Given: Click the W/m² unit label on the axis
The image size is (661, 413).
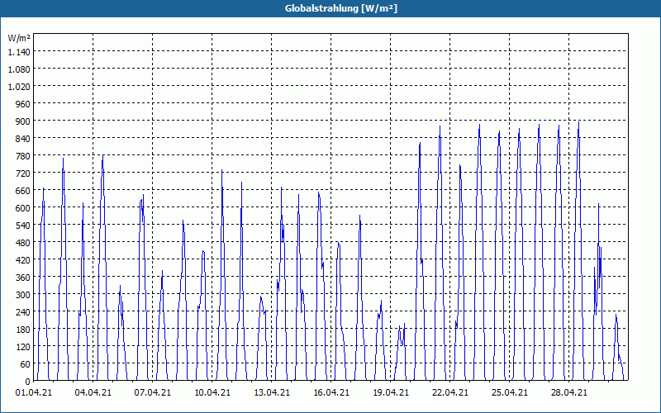Looking at the screenshot, I should coord(19,38).
